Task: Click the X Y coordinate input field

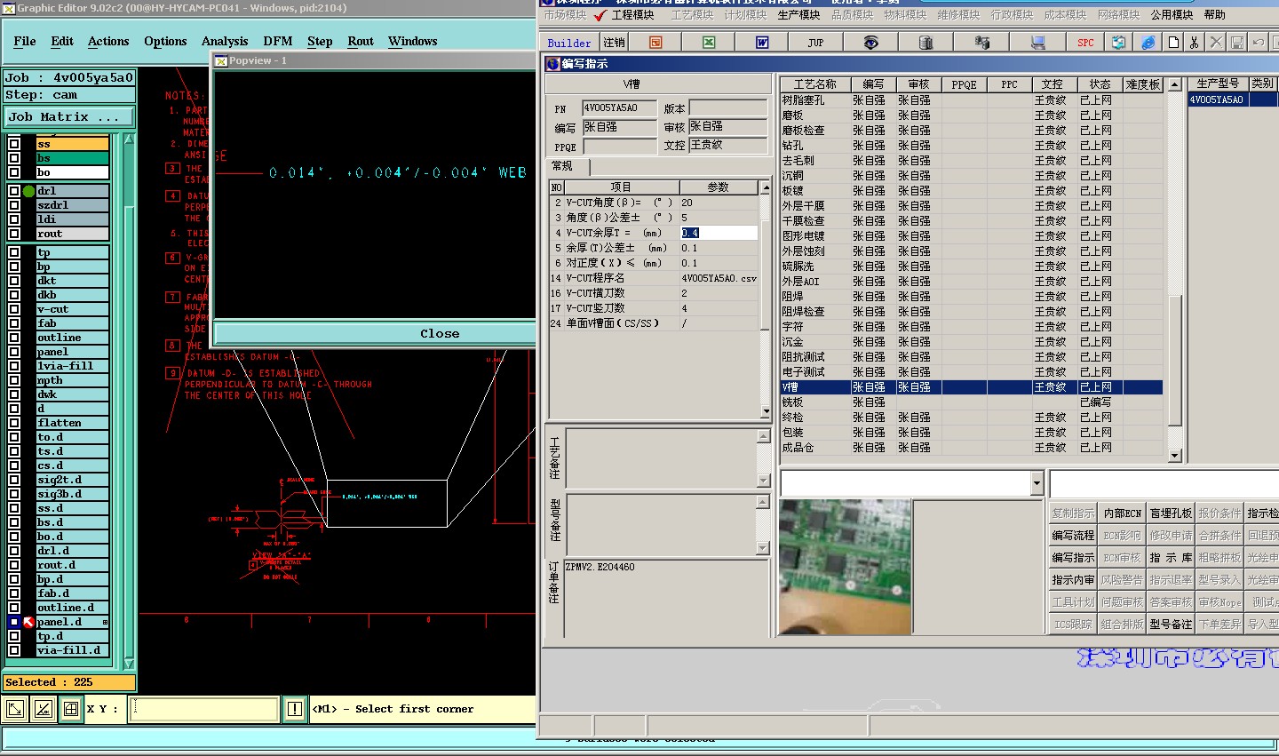Action: click(x=204, y=709)
